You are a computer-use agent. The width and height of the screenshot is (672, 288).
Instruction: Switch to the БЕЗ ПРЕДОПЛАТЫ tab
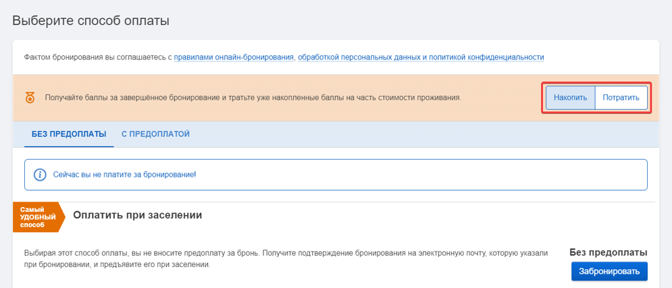(69, 134)
